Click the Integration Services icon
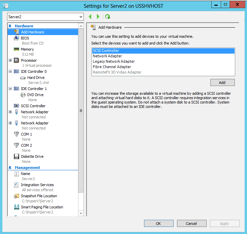Screen dimensions: 247x234 [x=16, y=185]
